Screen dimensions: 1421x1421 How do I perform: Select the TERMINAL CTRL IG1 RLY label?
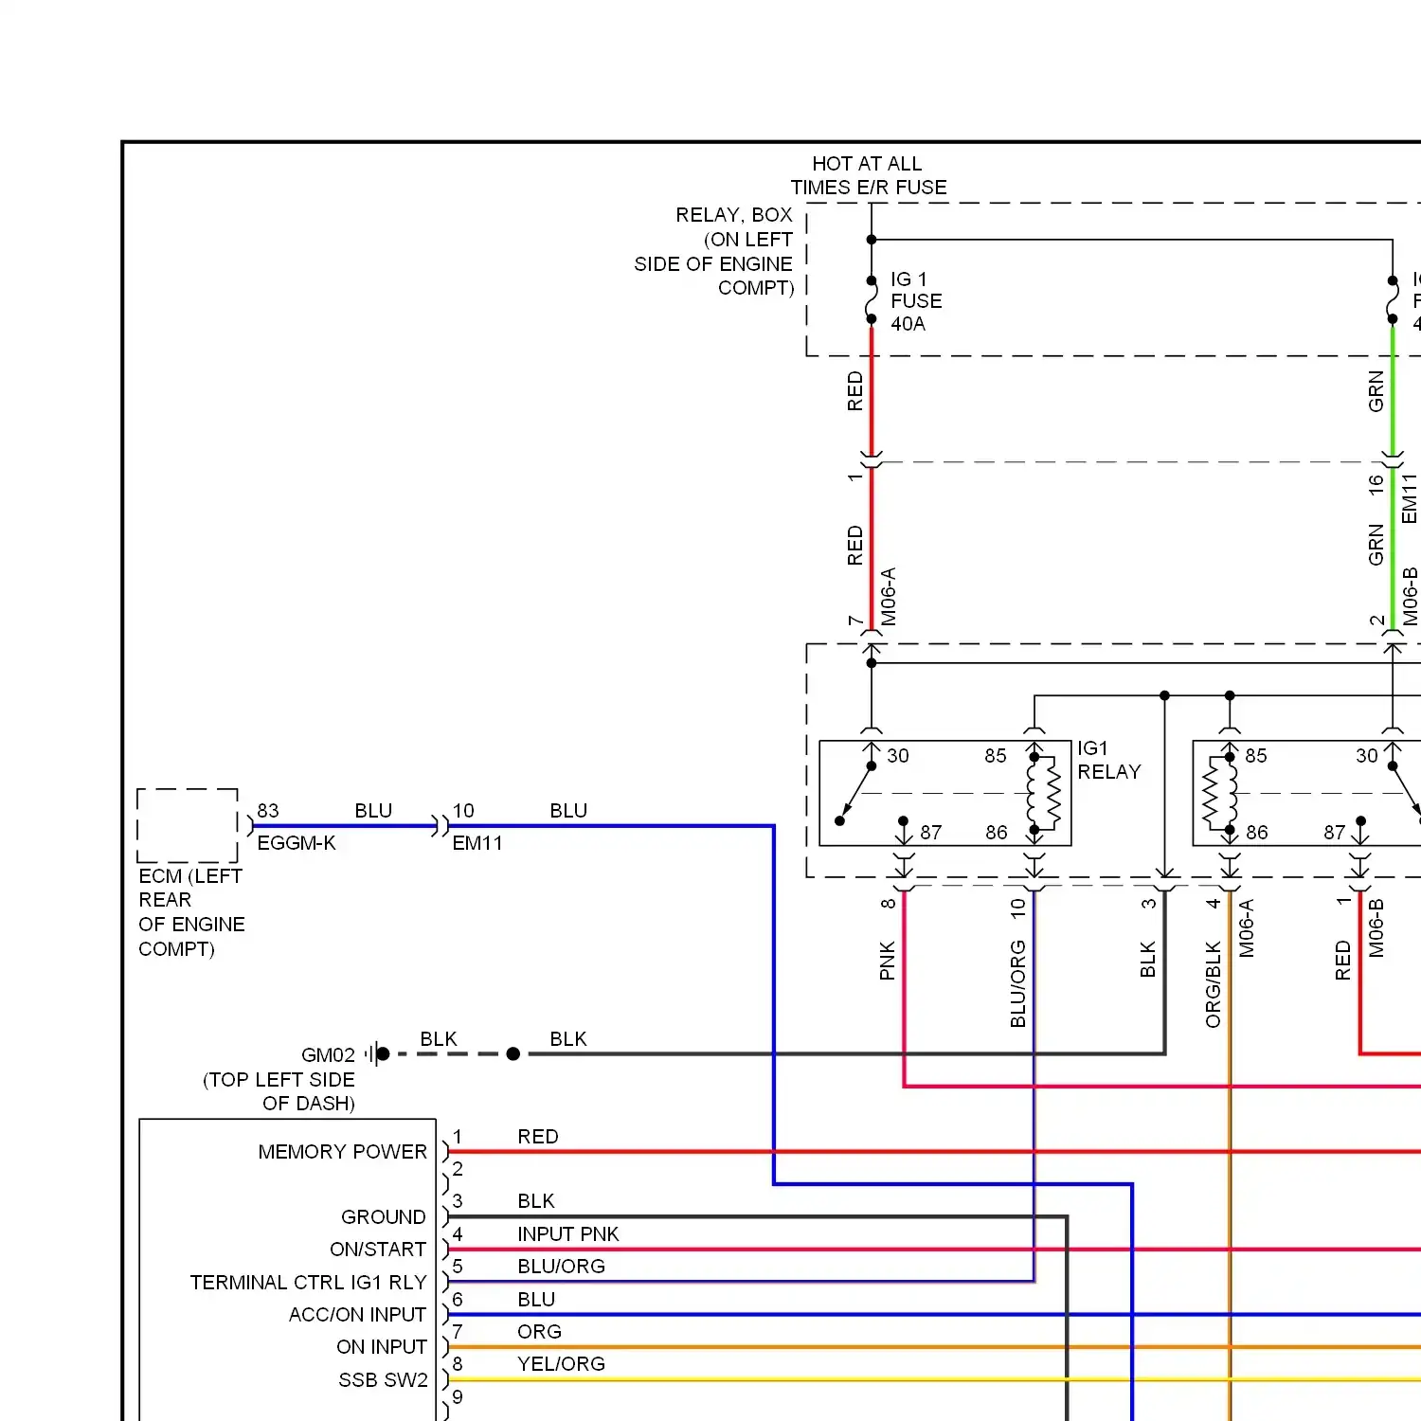308,1283
